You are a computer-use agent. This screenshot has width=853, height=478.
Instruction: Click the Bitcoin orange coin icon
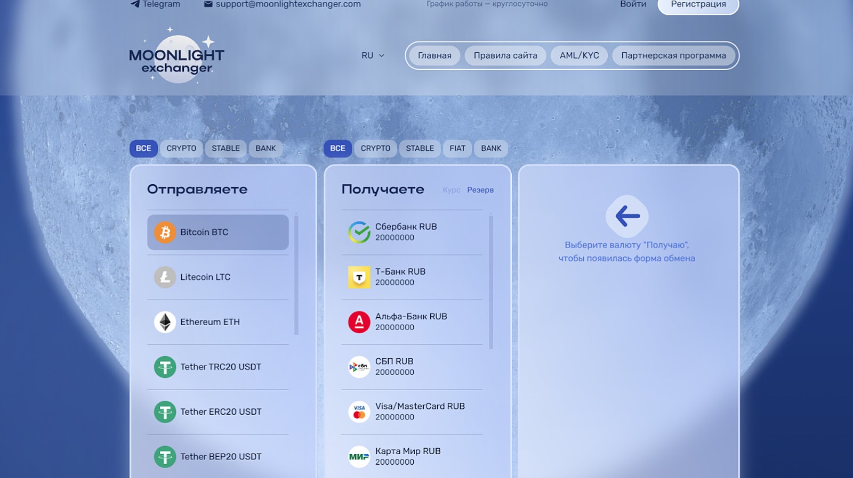pyautogui.click(x=165, y=232)
